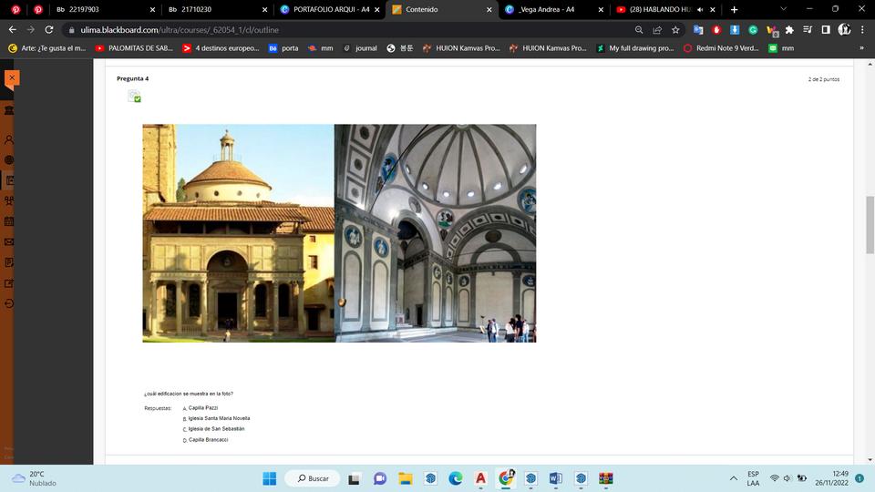
Task: Open the grades icon in Blackboard sidebar
Action: click(x=9, y=262)
